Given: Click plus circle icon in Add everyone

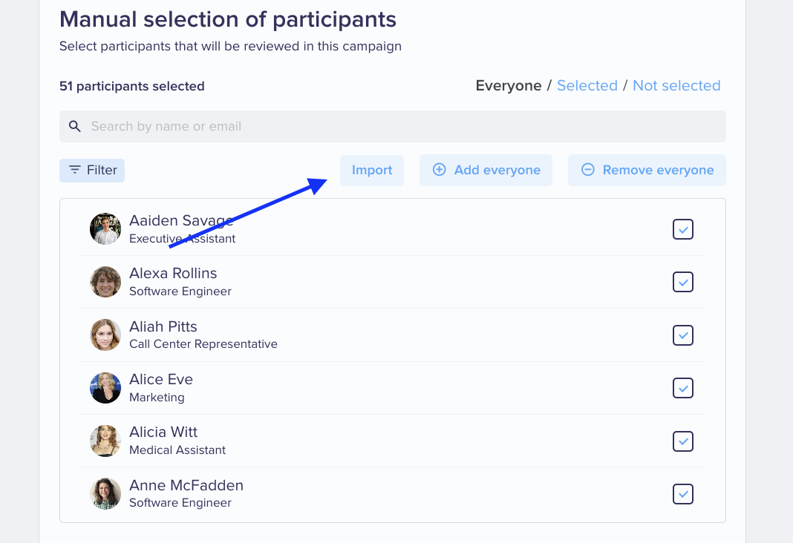Looking at the screenshot, I should (x=439, y=170).
